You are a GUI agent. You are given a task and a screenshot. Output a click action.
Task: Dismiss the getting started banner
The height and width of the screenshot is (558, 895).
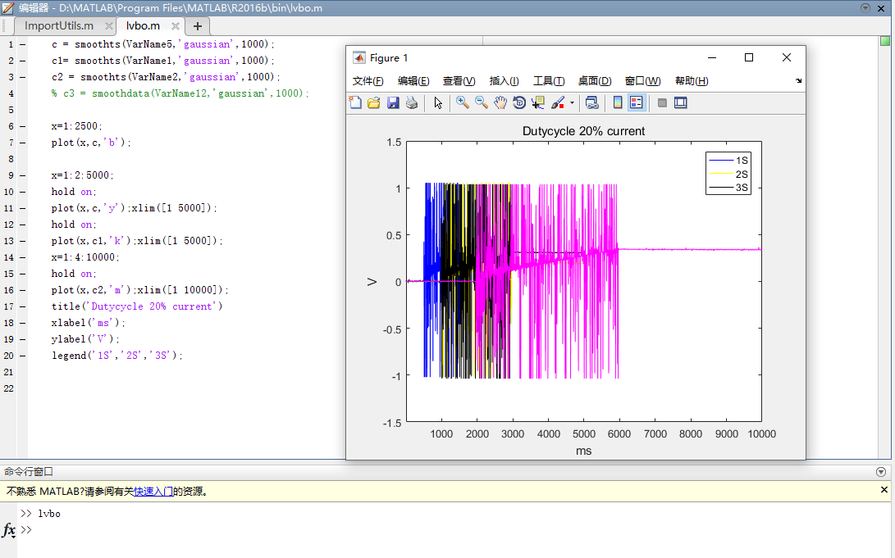(884, 490)
